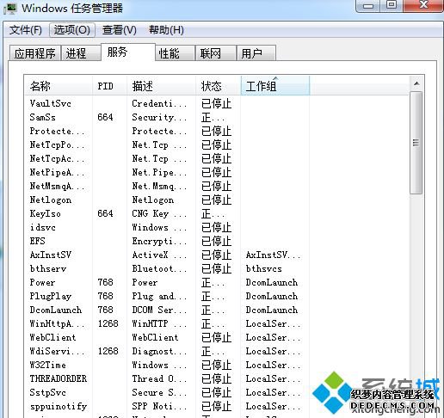Open the 帮助(H) menu

tap(166, 30)
